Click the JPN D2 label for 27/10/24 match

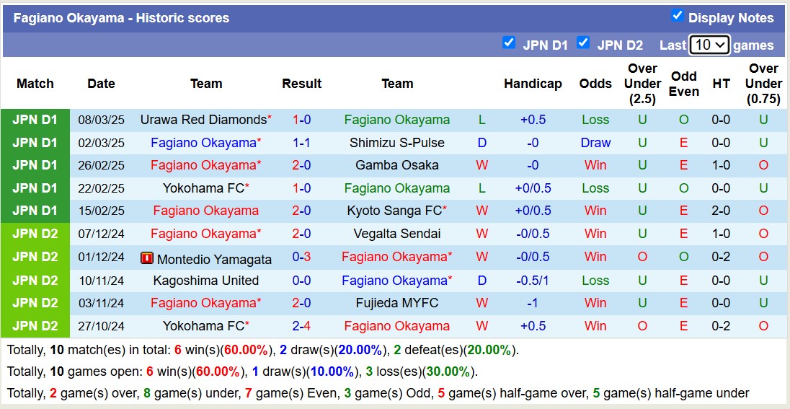35,326
